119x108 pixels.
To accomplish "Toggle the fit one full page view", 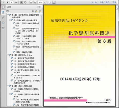I will coord(54,2).
